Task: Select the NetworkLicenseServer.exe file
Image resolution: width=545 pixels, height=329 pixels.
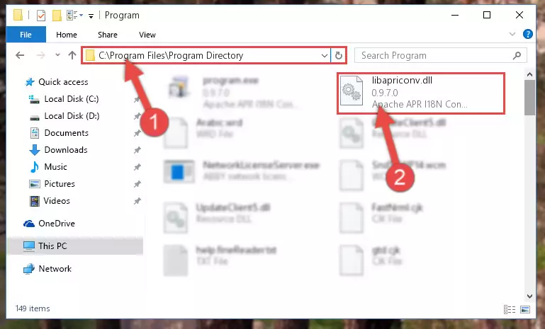Action: [x=242, y=171]
